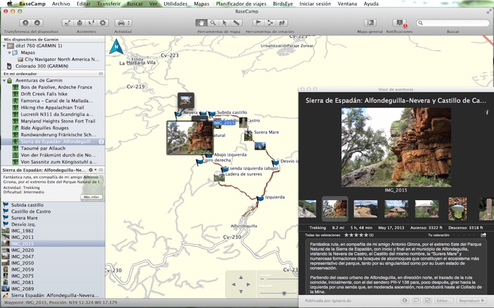Click the elevation graph icon in viewer
This screenshot has width=494, height=308.
pos(427,301)
